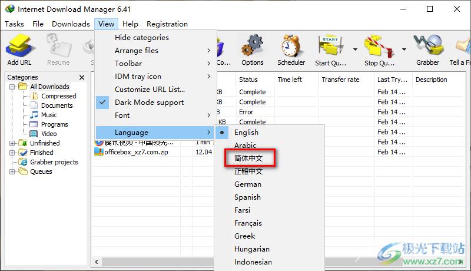Select the officebox_xz7.com.zip file name
The width and height of the screenshot is (471, 271).
click(x=136, y=152)
